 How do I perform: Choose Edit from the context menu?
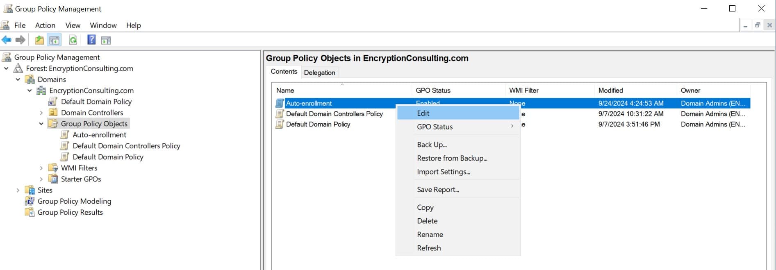pyautogui.click(x=423, y=113)
